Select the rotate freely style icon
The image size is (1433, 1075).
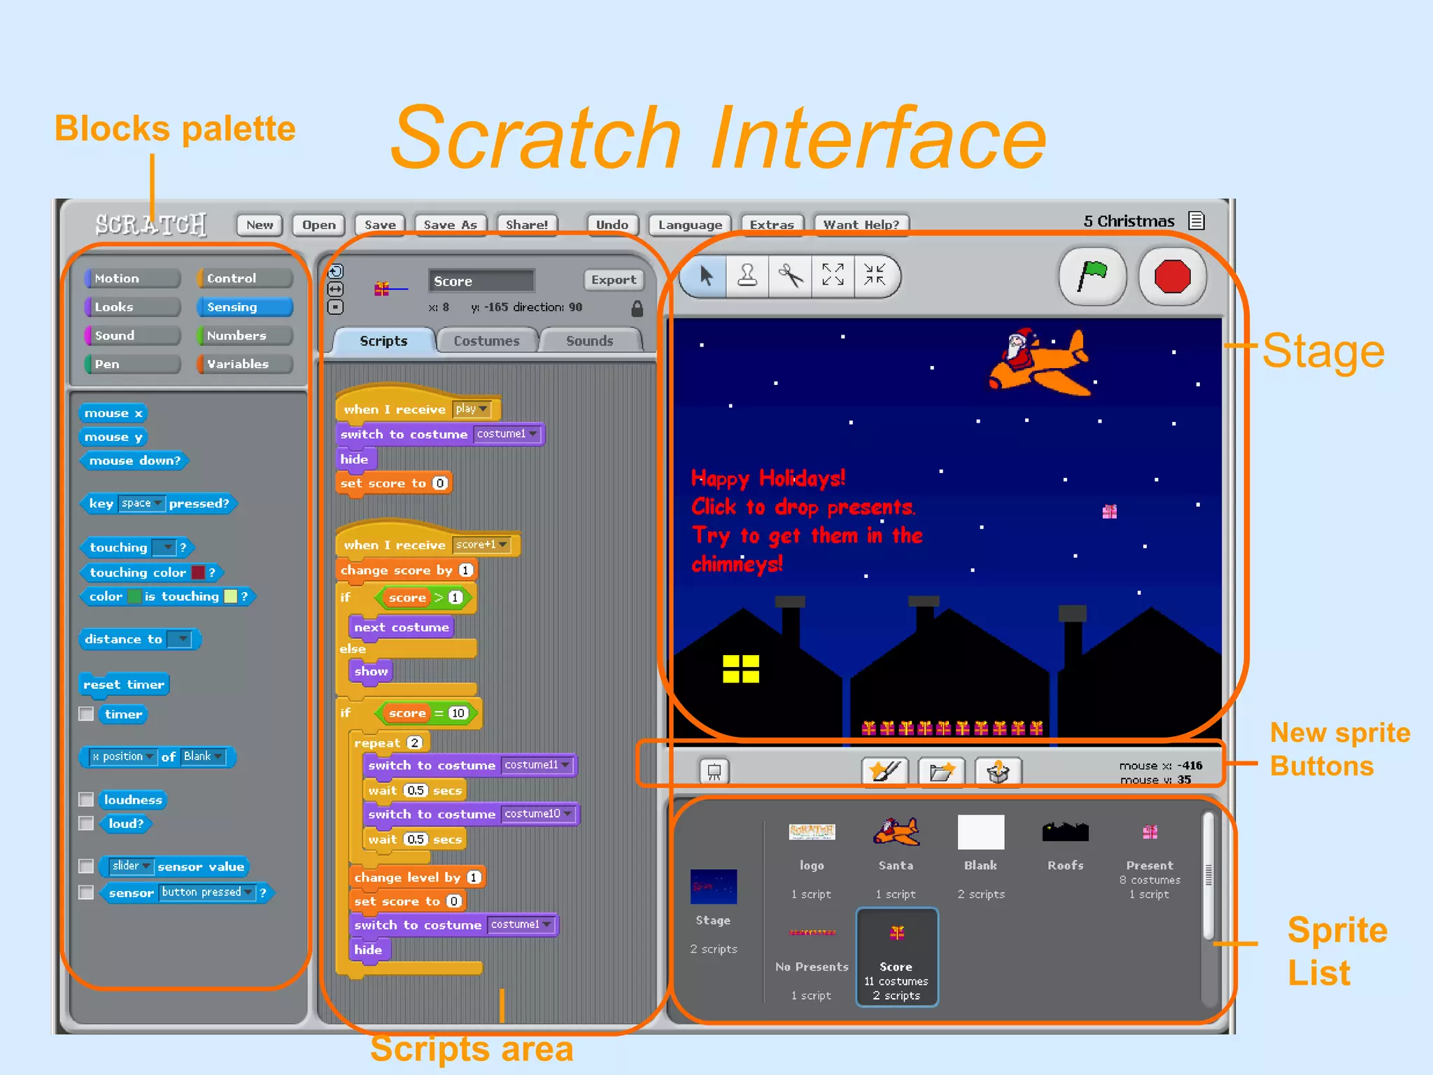pyautogui.click(x=336, y=272)
